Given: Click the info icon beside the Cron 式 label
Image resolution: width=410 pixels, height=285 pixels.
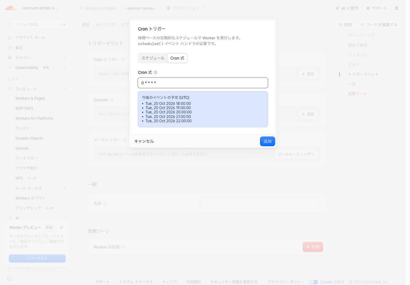Looking at the screenshot, I should (x=155, y=72).
